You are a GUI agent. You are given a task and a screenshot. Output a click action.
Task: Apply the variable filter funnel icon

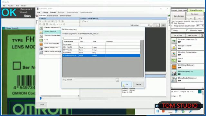click(x=81, y=38)
